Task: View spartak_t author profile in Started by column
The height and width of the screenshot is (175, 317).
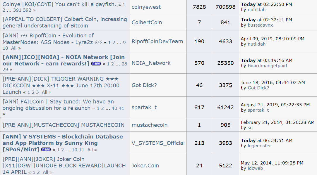Action: tap(144, 108)
